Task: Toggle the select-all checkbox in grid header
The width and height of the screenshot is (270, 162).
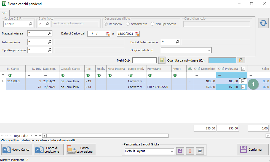Action: pyautogui.click(x=243, y=69)
